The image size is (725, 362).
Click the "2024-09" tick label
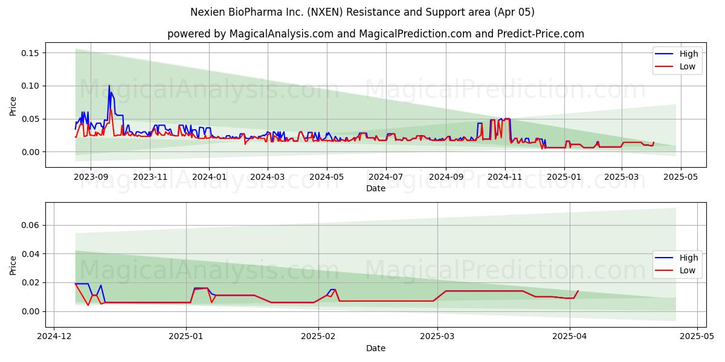click(446, 177)
